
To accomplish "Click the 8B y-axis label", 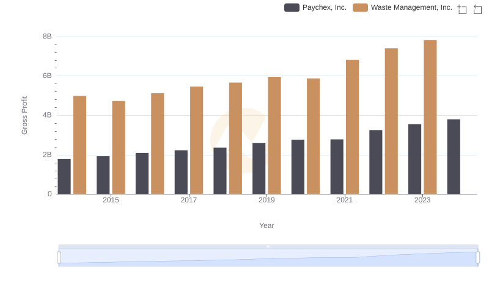I will pos(47,37).
